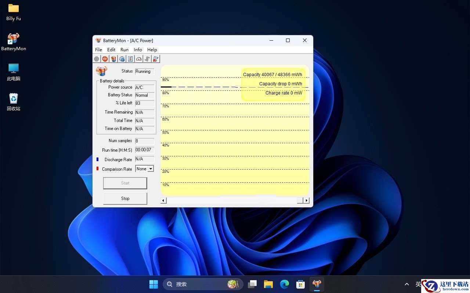Click the Time on Battery N/A field

(x=145, y=129)
